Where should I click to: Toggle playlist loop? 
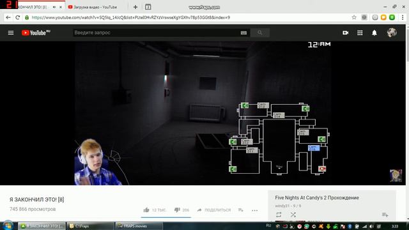click(x=279, y=215)
